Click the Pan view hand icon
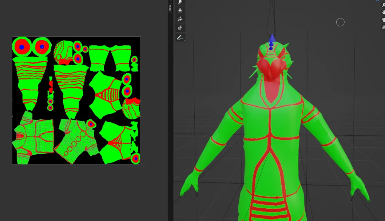The image size is (385, 221). point(383,12)
